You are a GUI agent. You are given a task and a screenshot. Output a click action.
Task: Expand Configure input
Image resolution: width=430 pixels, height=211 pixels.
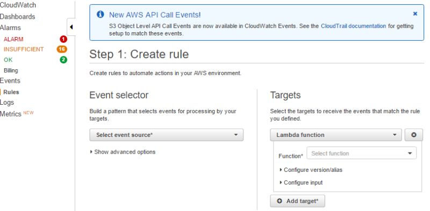(301, 183)
